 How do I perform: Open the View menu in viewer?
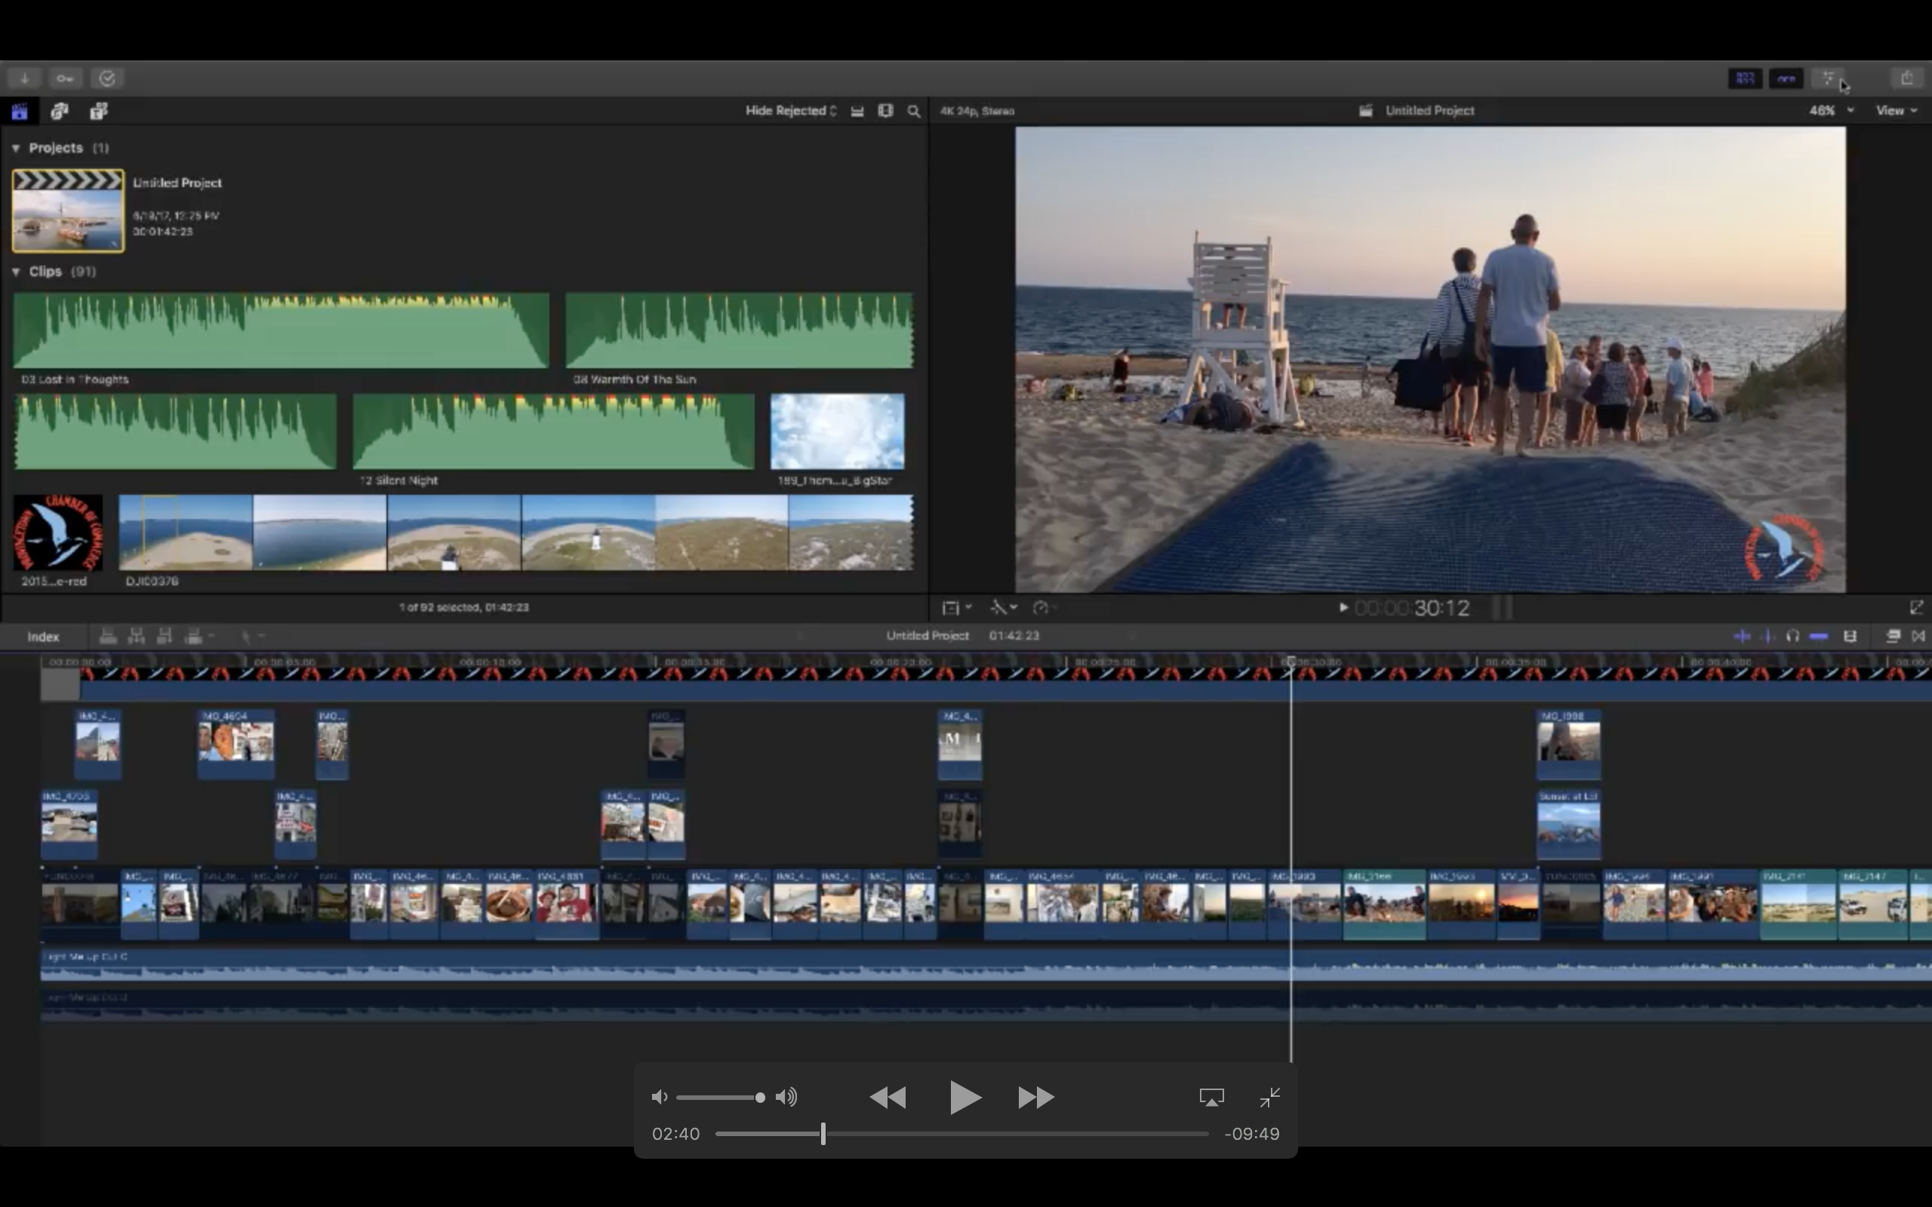click(1896, 111)
